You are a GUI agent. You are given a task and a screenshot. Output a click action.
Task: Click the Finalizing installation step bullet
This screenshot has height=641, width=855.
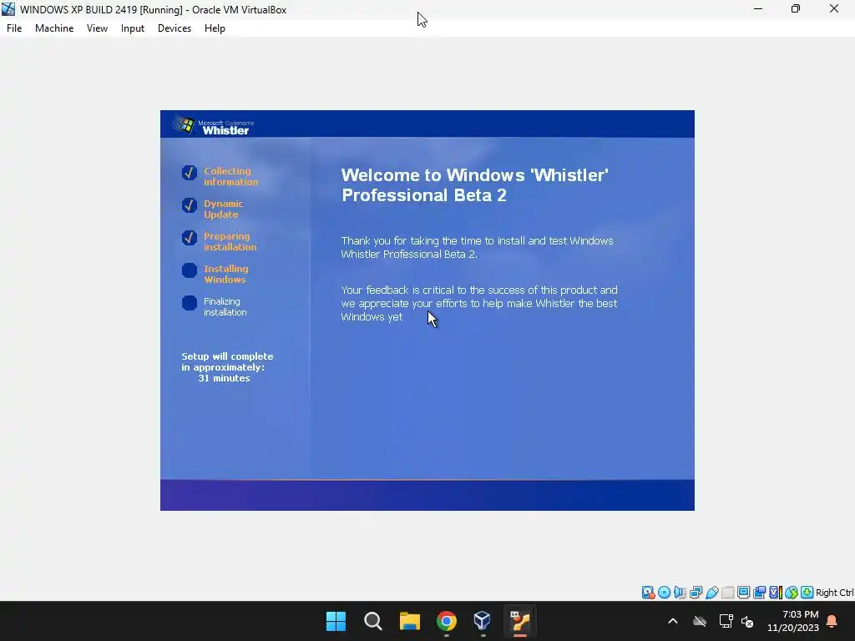(x=190, y=304)
